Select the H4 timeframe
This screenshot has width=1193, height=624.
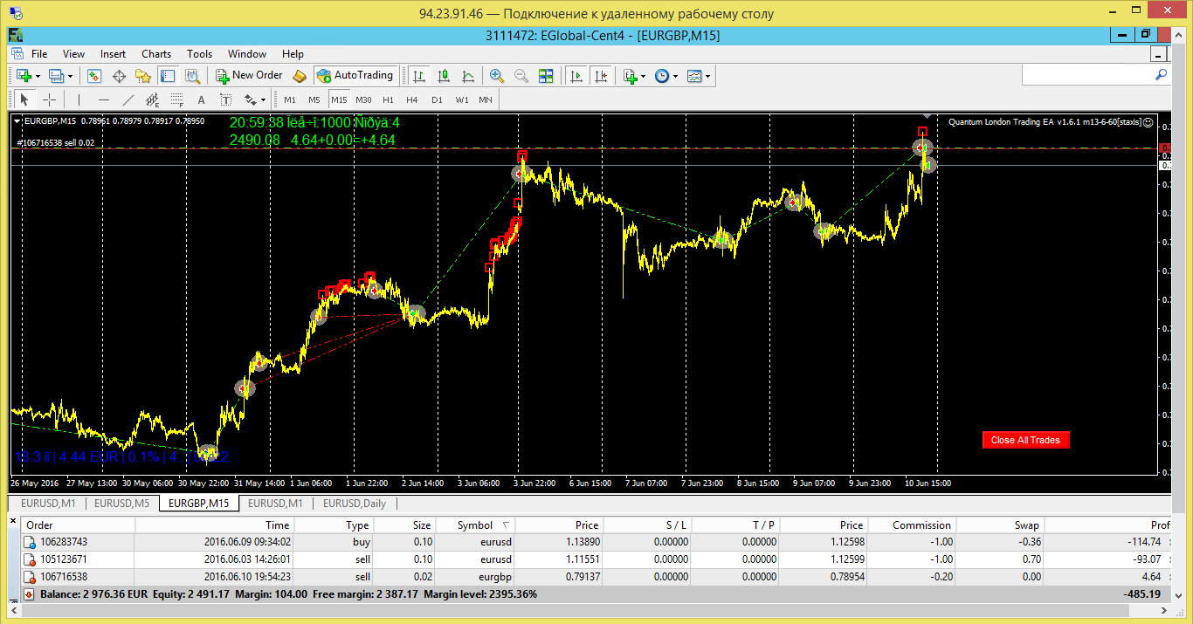pos(412,99)
